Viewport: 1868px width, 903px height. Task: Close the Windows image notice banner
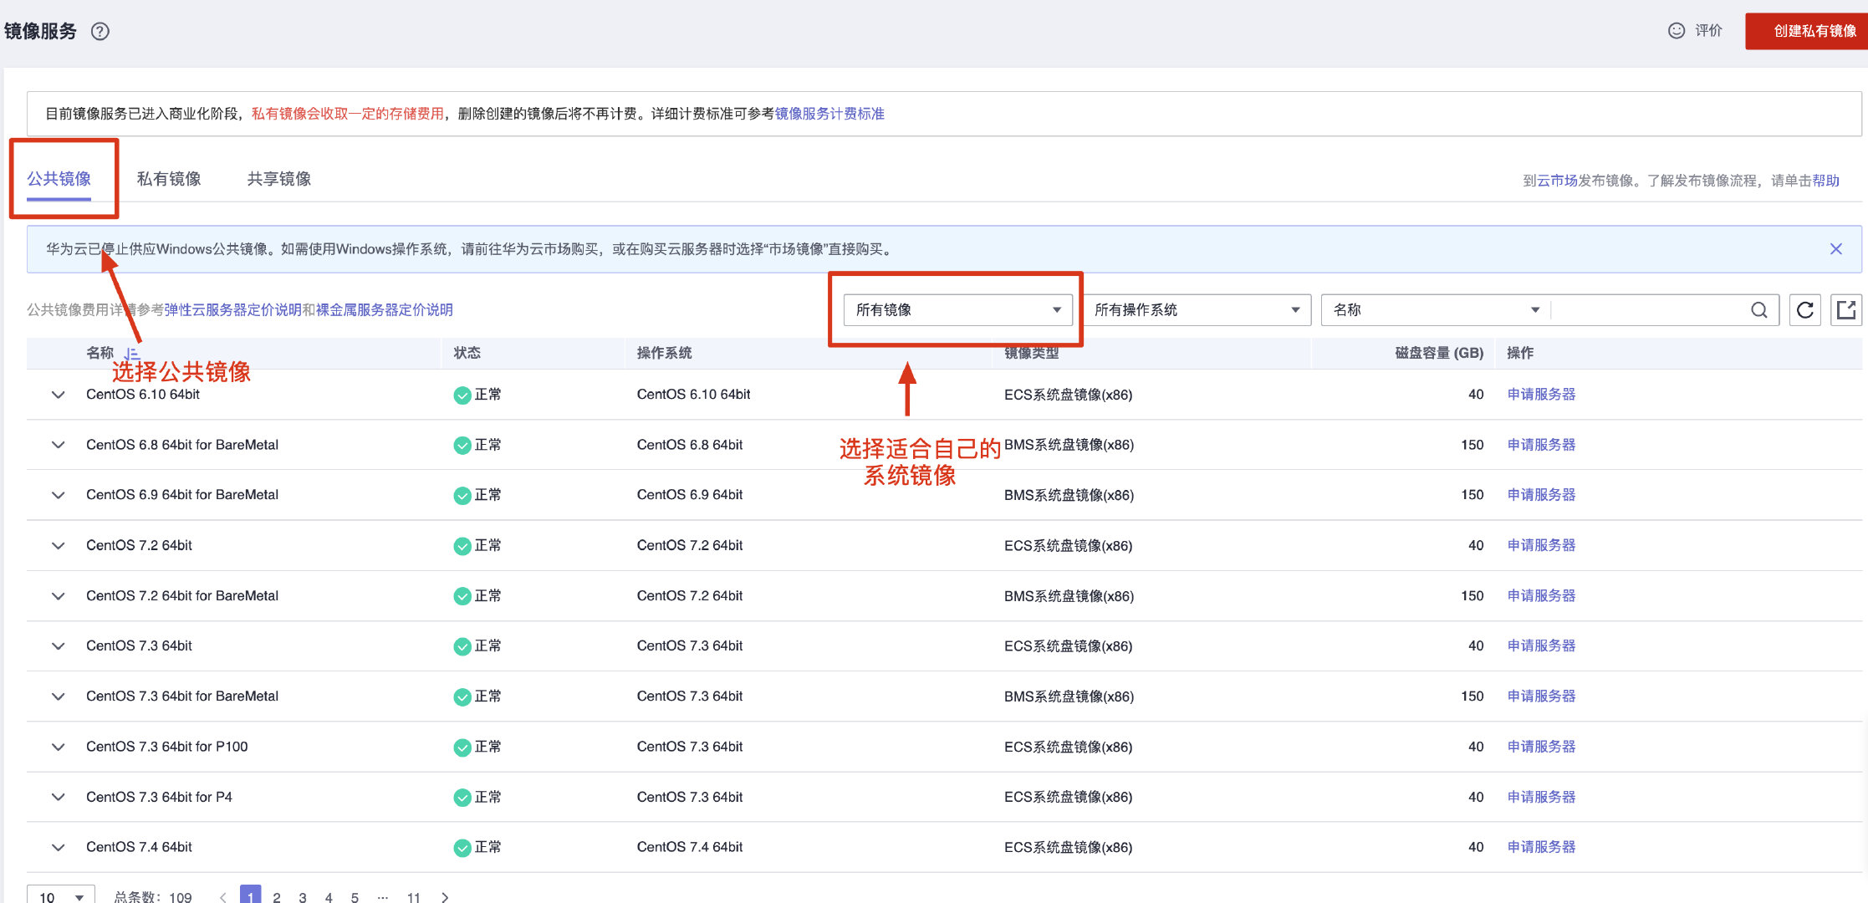point(1835,249)
